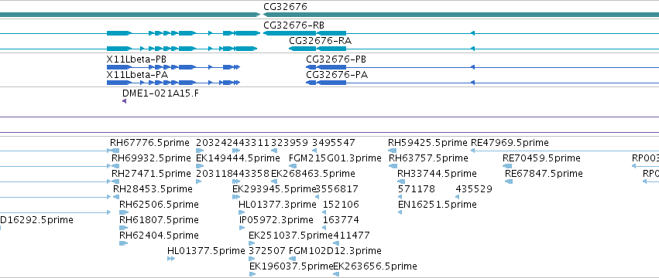Select the RH62506.5prime EST label
Screen dimensions: 659x278
[160, 205]
